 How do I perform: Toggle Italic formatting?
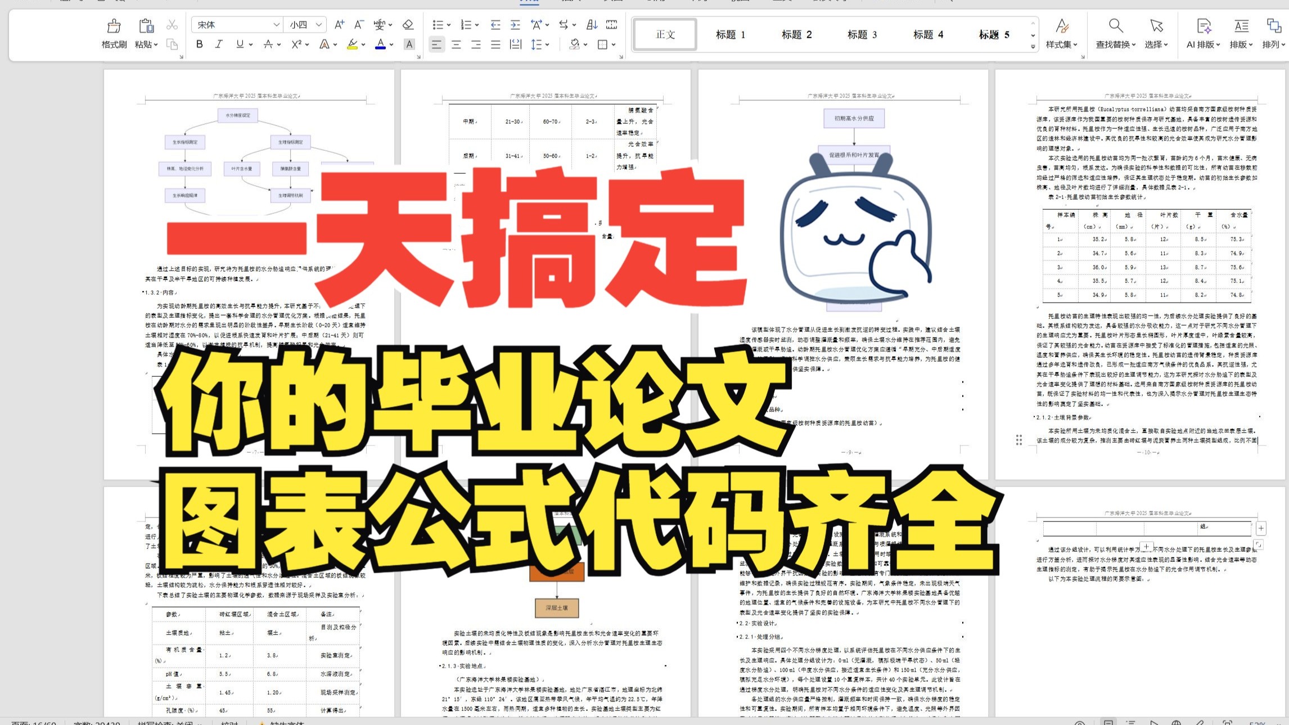219,44
